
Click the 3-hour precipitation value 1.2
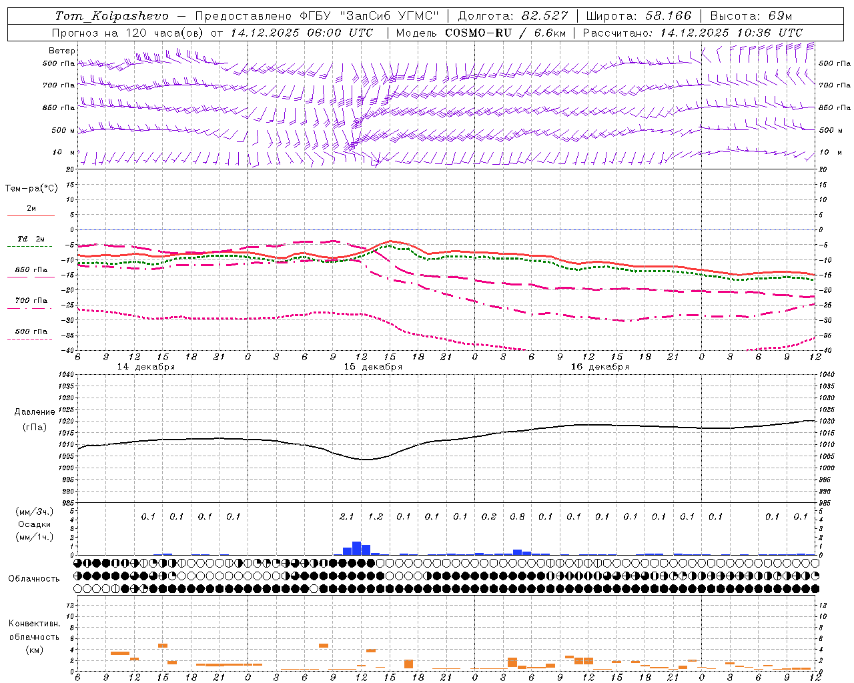375,516
